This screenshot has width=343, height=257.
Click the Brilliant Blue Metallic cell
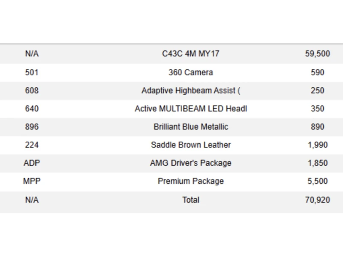click(x=191, y=127)
